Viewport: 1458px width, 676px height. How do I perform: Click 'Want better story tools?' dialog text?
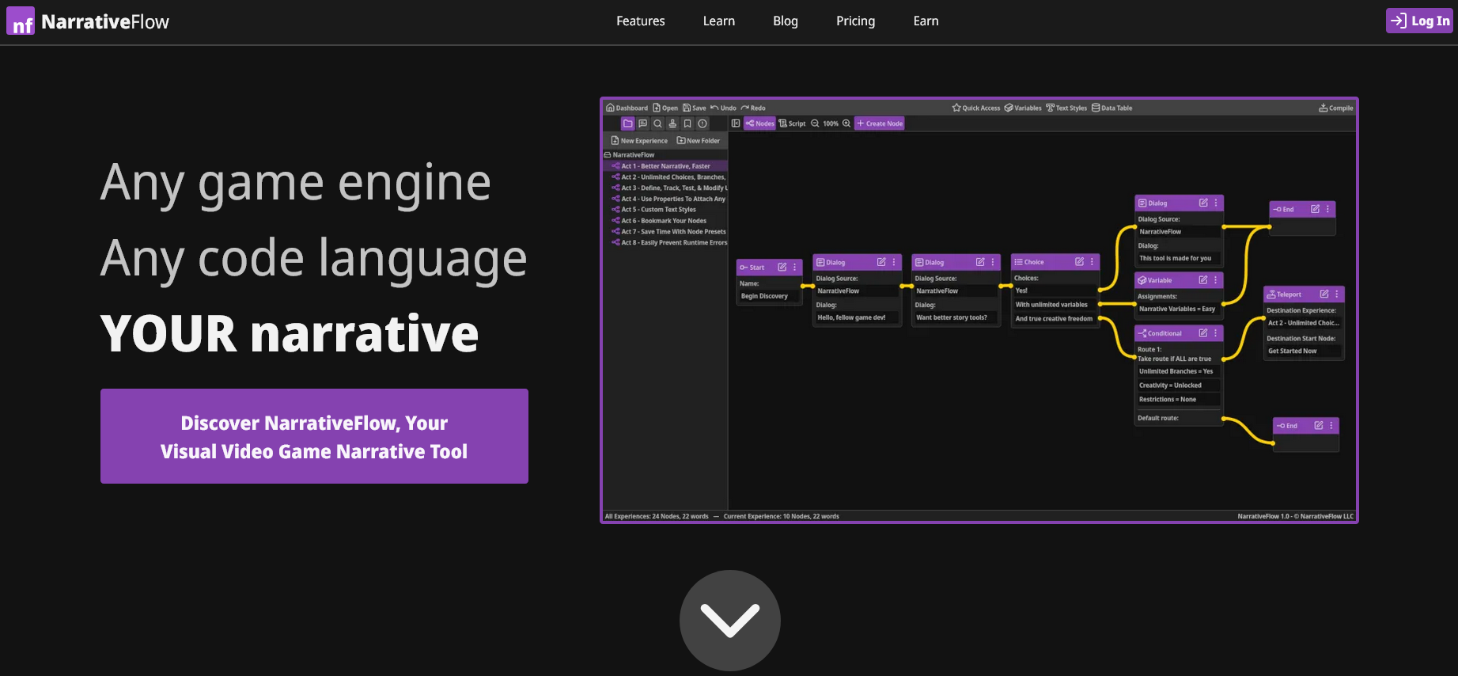[x=956, y=317]
